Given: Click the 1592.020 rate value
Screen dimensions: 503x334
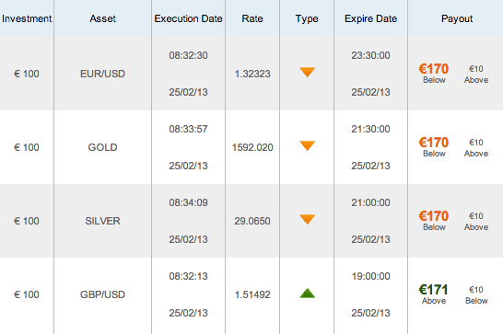Looking at the screenshot, I should [x=252, y=147].
